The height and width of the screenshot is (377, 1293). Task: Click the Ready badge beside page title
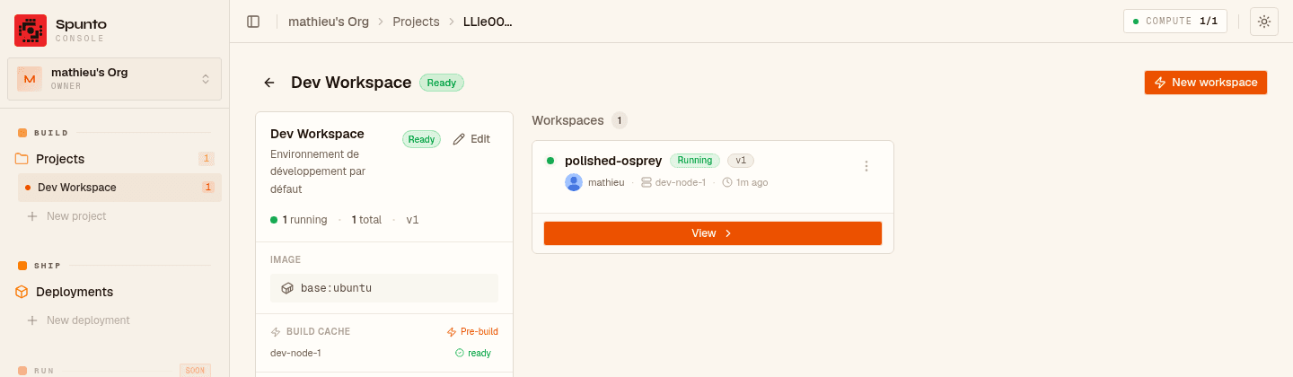click(x=442, y=83)
